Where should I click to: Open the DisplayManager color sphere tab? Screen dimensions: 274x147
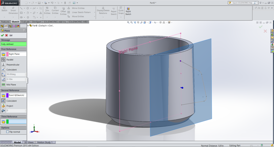click(18, 26)
